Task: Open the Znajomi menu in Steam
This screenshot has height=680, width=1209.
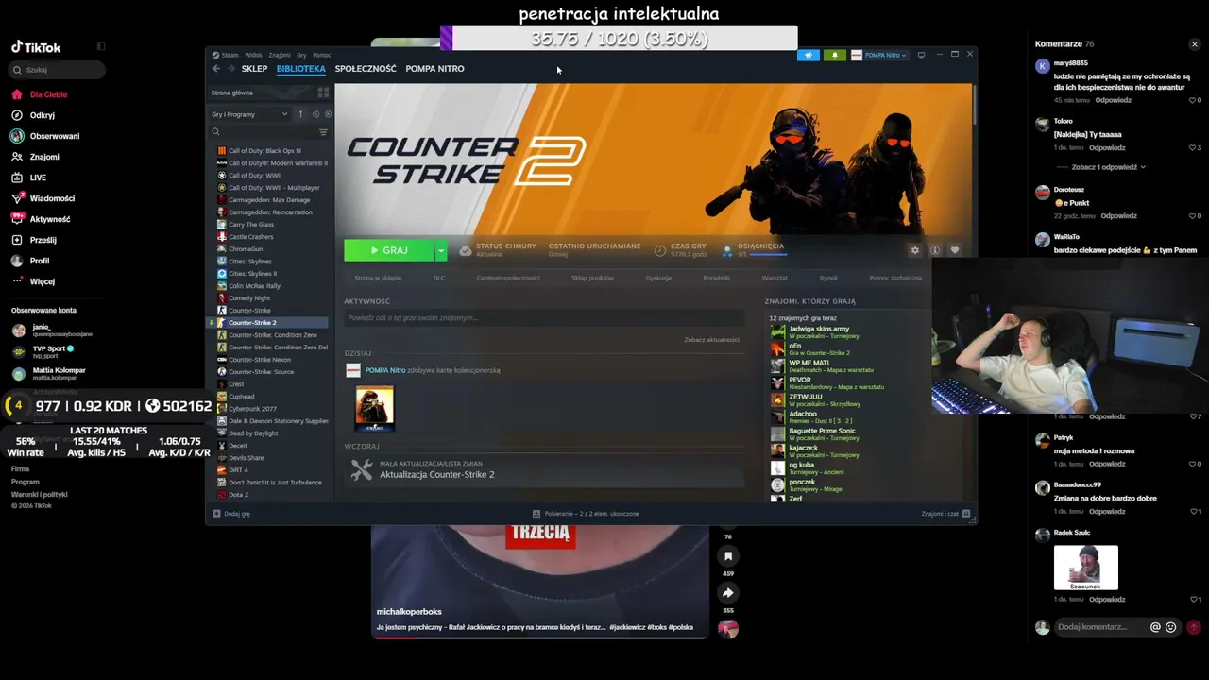Action: tap(280, 55)
